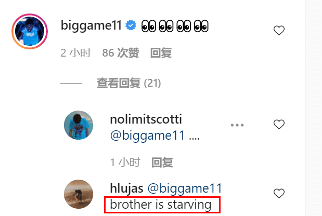Click the @biggame11 mention in hlujas's reply
The image size is (322, 216).
[x=185, y=188]
